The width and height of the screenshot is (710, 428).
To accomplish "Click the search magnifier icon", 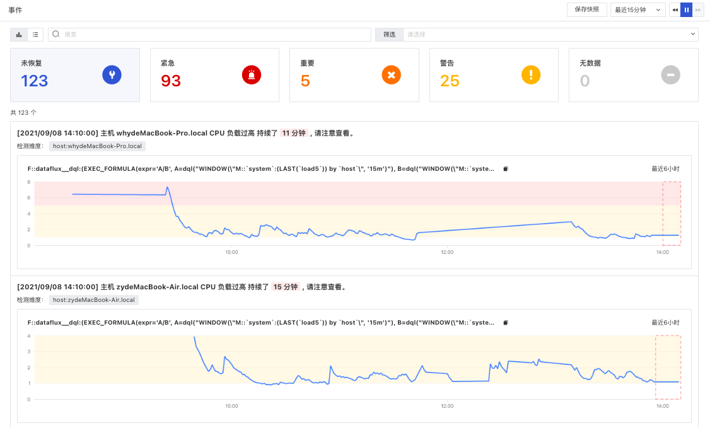I will 55,34.
